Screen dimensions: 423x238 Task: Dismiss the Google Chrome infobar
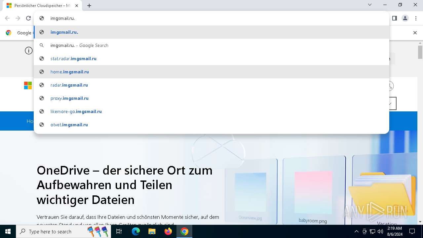(x=415, y=33)
